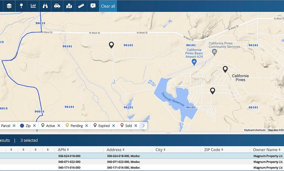Select the car drive-time tool

(57, 6)
